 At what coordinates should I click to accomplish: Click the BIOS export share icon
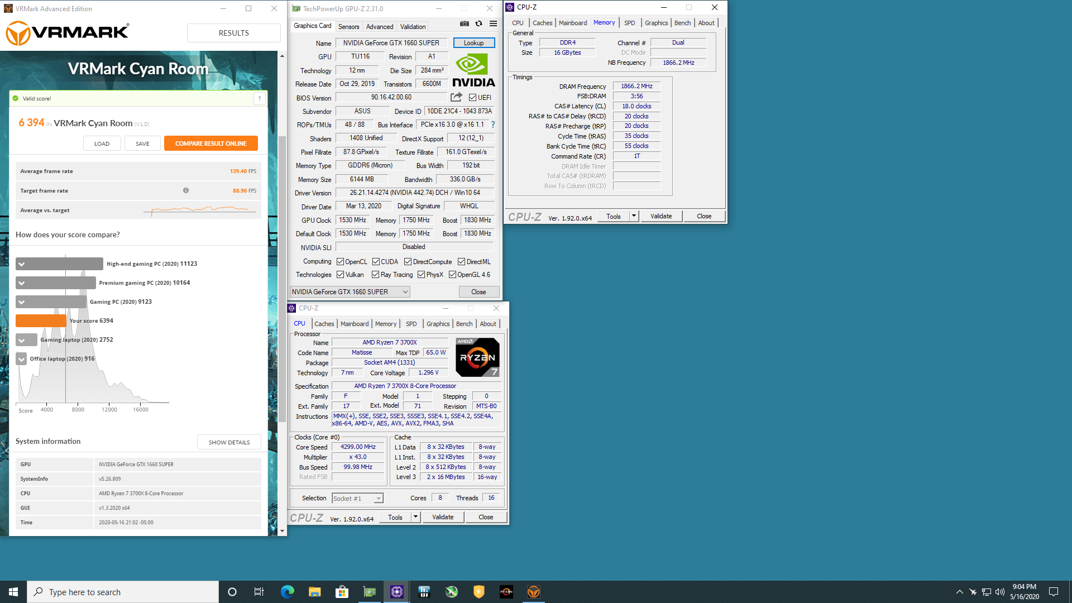456,97
